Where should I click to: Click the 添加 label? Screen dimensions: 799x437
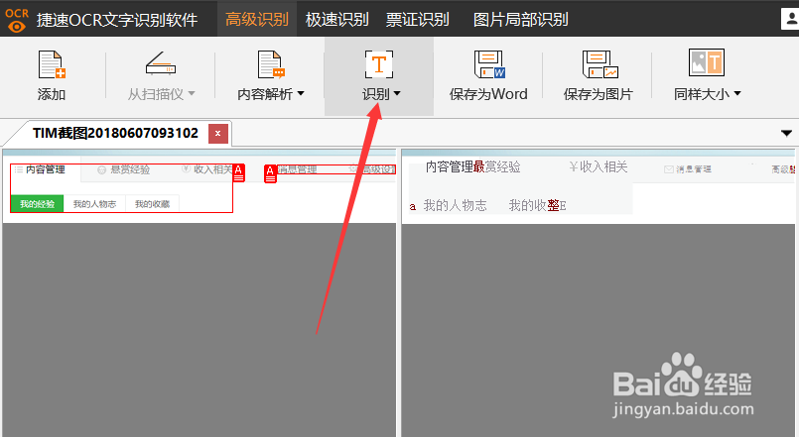pyautogui.click(x=52, y=94)
